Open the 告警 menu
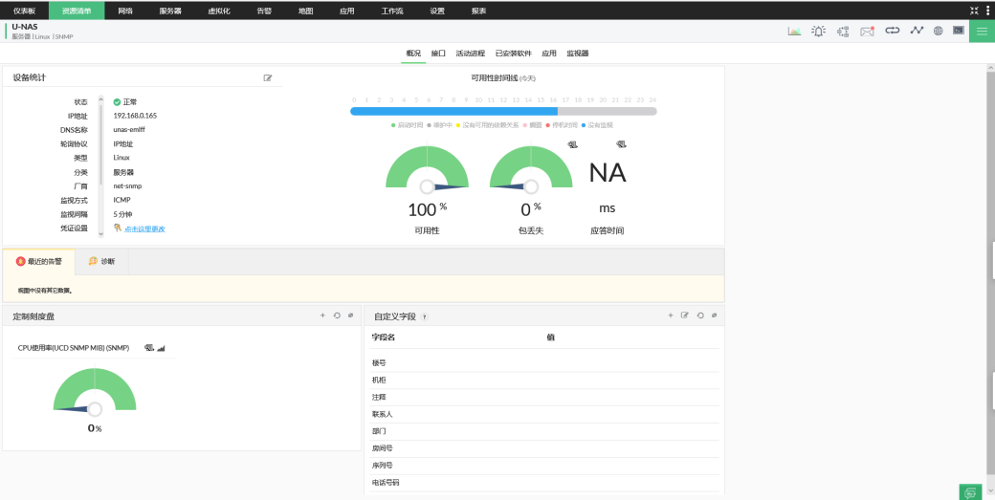Viewport: 995px width, 500px height. (265, 11)
